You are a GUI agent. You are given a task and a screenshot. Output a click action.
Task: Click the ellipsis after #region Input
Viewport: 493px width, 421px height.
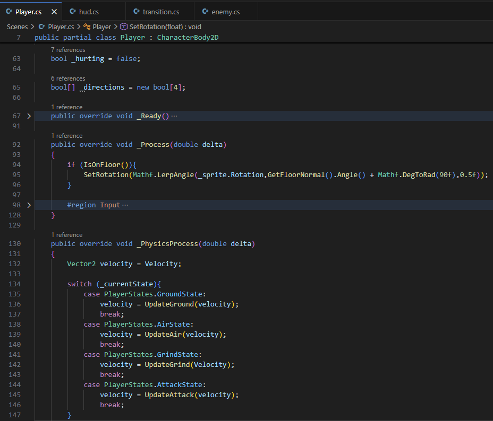[x=125, y=205]
